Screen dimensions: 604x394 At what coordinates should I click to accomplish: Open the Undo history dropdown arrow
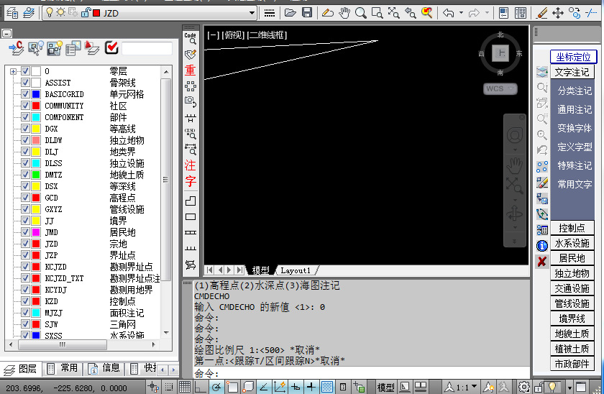coord(461,13)
